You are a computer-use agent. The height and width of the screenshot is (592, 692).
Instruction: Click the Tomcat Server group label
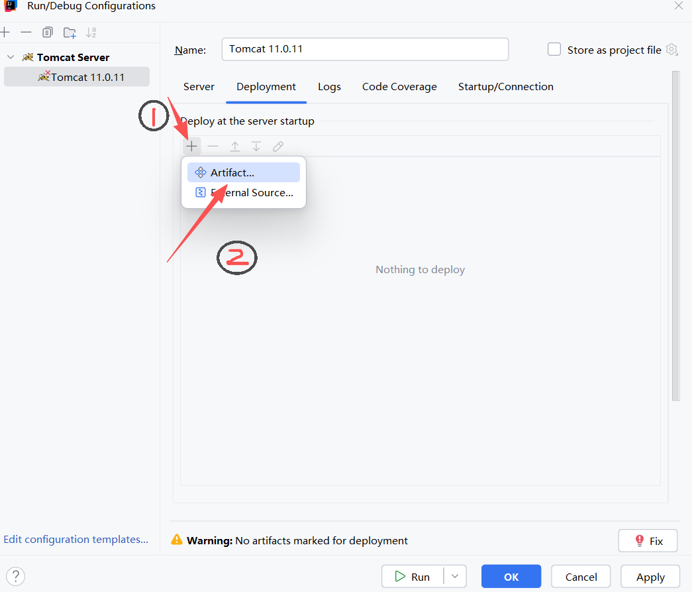point(74,58)
